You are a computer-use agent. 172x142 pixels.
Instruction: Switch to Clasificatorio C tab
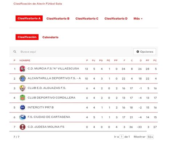click(87, 19)
